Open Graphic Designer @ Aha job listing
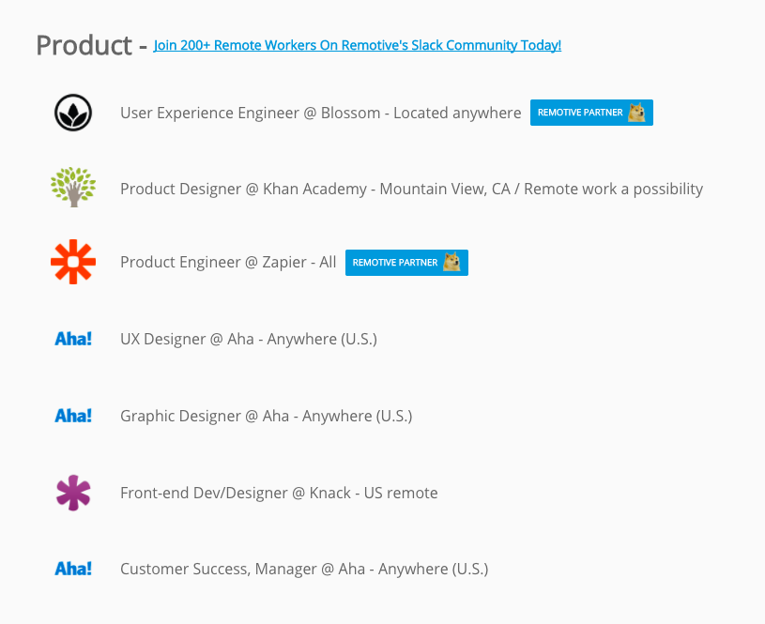Image resolution: width=765 pixels, height=624 pixels. tap(266, 416)
